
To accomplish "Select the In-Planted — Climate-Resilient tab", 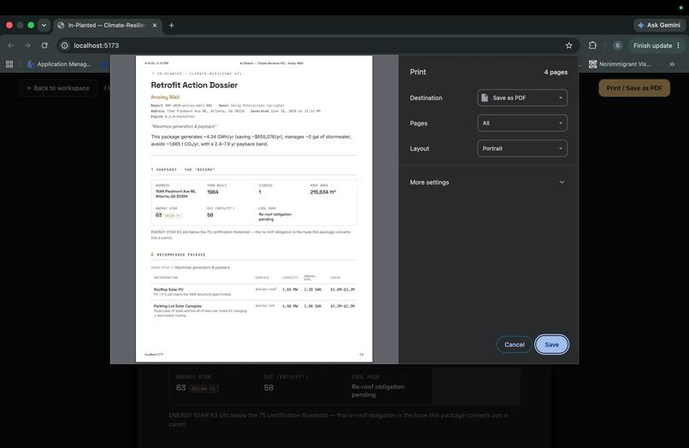I will coord(107,26).
